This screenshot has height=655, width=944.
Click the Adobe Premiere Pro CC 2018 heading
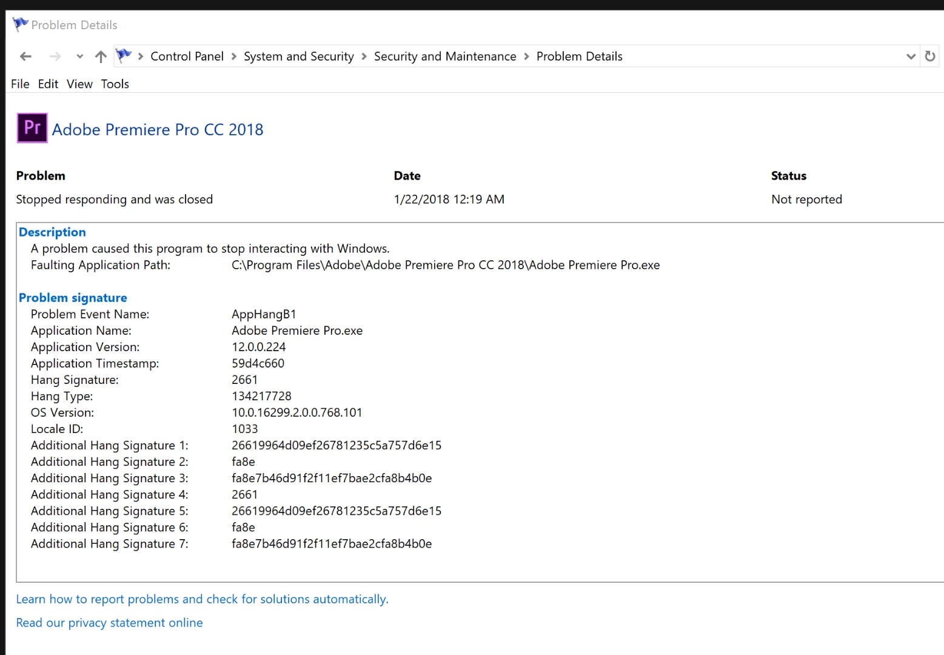[158, 130]
